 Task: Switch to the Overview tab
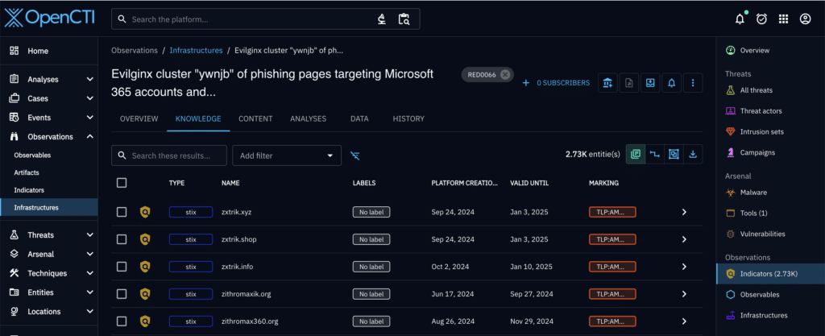(139, 119)
